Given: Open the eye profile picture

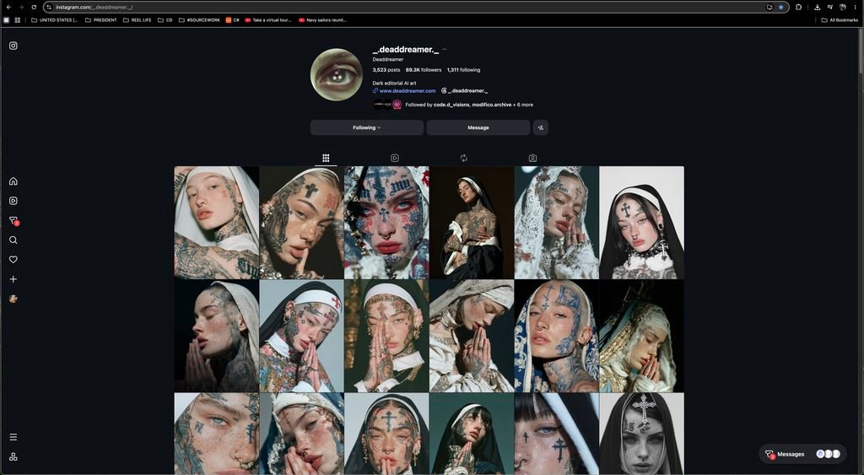Looking at the screenshot, I should click(336, 74).
